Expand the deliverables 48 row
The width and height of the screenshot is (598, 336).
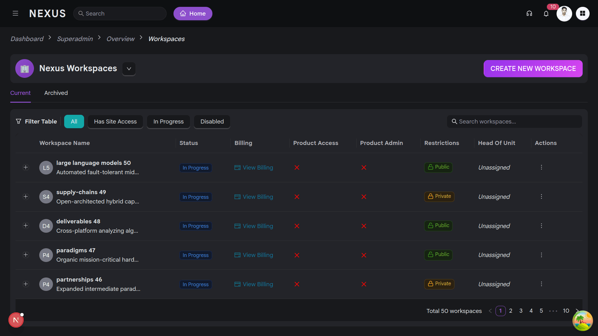[26, 226]
